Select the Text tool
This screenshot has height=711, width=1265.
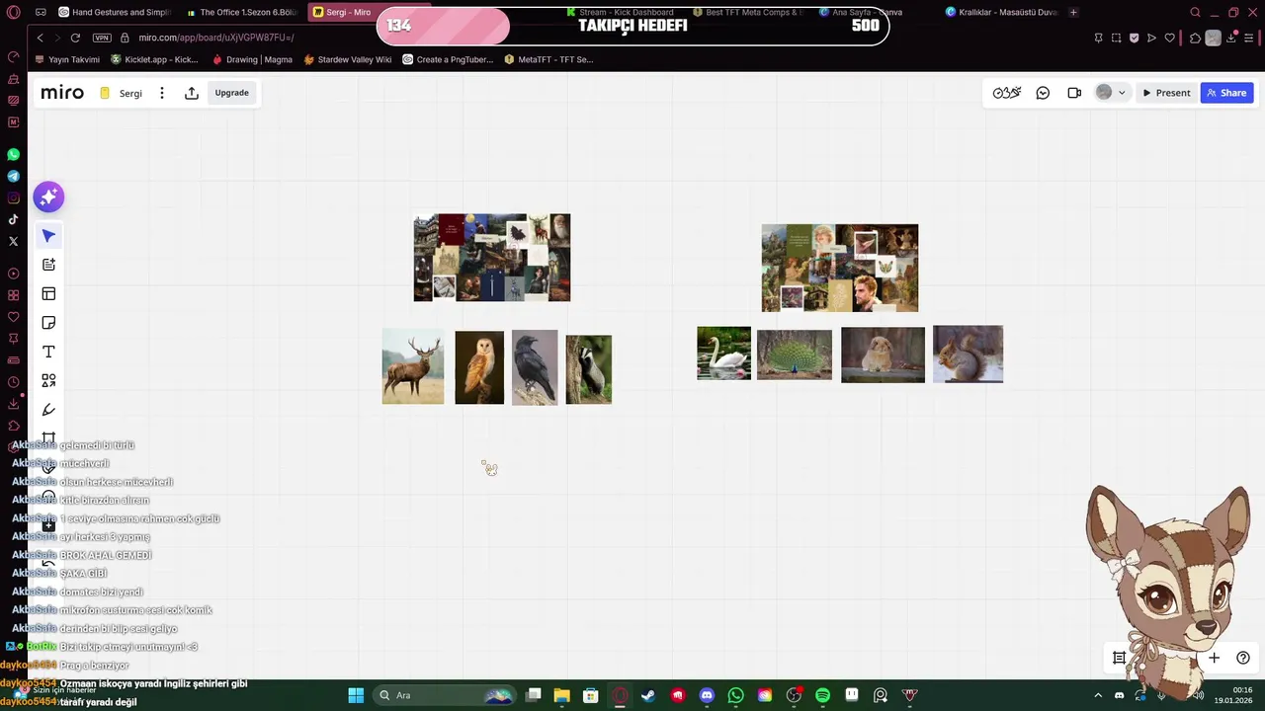[48, 352]
